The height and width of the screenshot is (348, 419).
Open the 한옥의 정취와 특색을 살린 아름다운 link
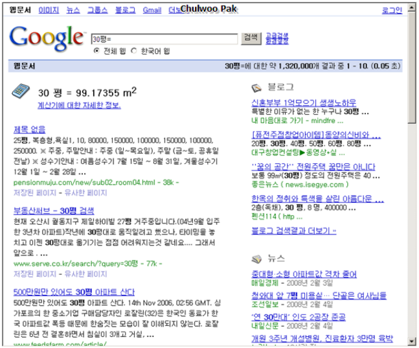pos(318,199)
